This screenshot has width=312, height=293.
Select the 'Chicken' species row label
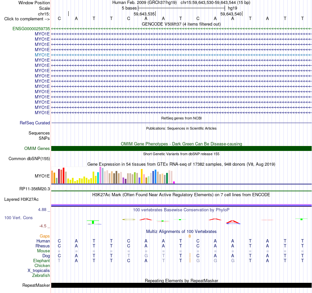(42, 266)
